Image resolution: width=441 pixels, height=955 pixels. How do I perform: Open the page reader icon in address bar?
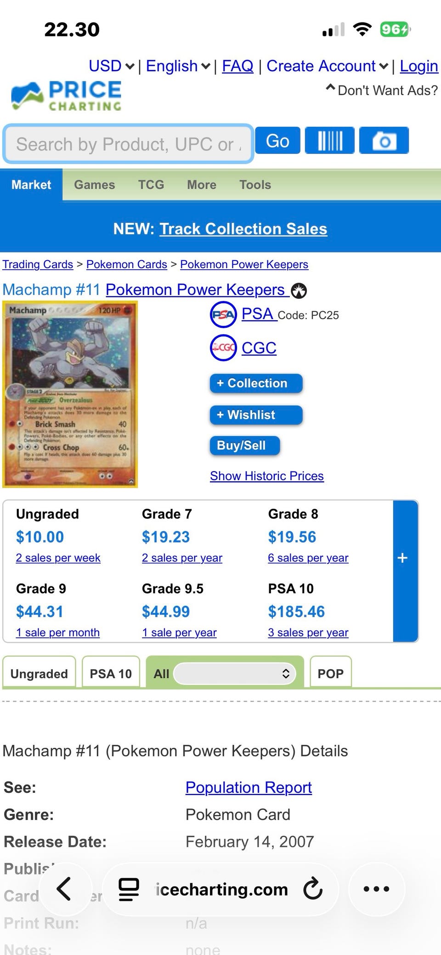point(129,889)
